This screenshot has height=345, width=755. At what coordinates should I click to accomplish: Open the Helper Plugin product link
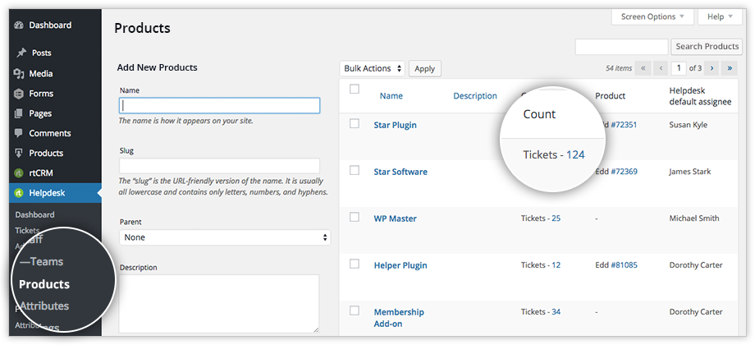[400, 265]
